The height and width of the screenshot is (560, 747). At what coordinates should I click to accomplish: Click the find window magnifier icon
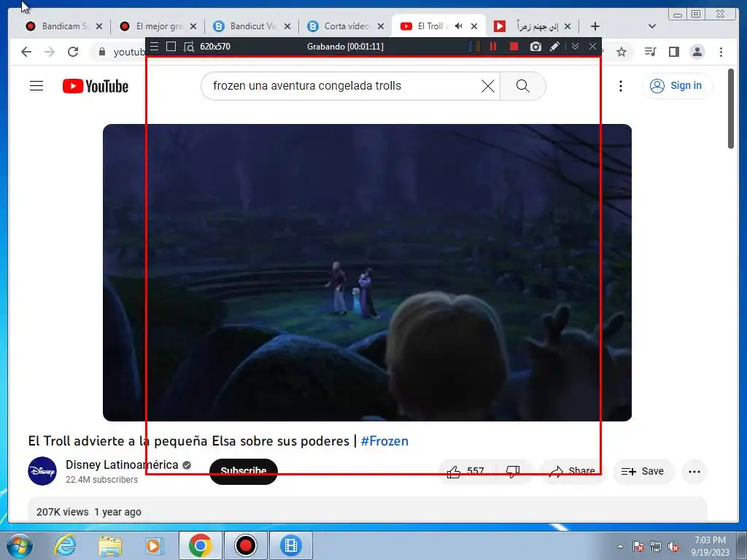pos(189,47)
